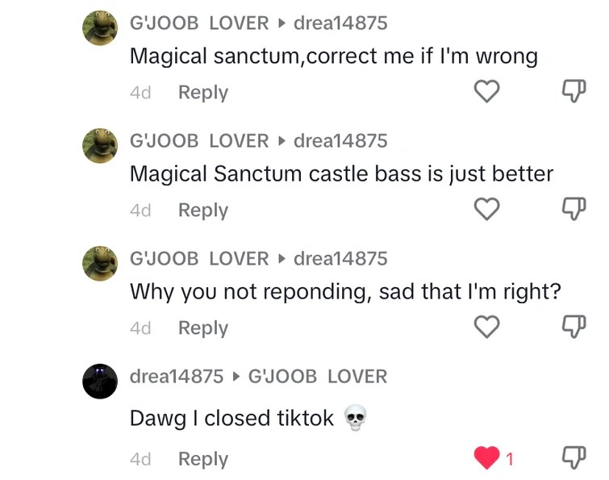Dislike the 'Why you not reponding' comment
The image size is (609, 480).
pos(574,327)
